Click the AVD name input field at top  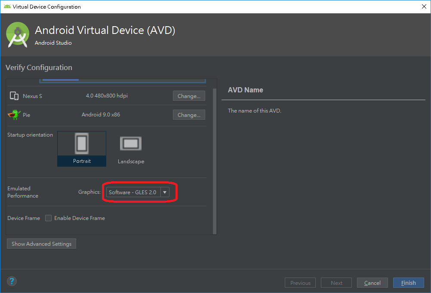click(123, 80)
